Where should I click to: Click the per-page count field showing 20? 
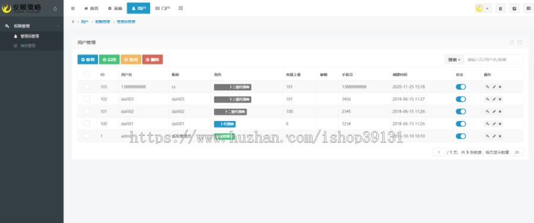(517, 152)
